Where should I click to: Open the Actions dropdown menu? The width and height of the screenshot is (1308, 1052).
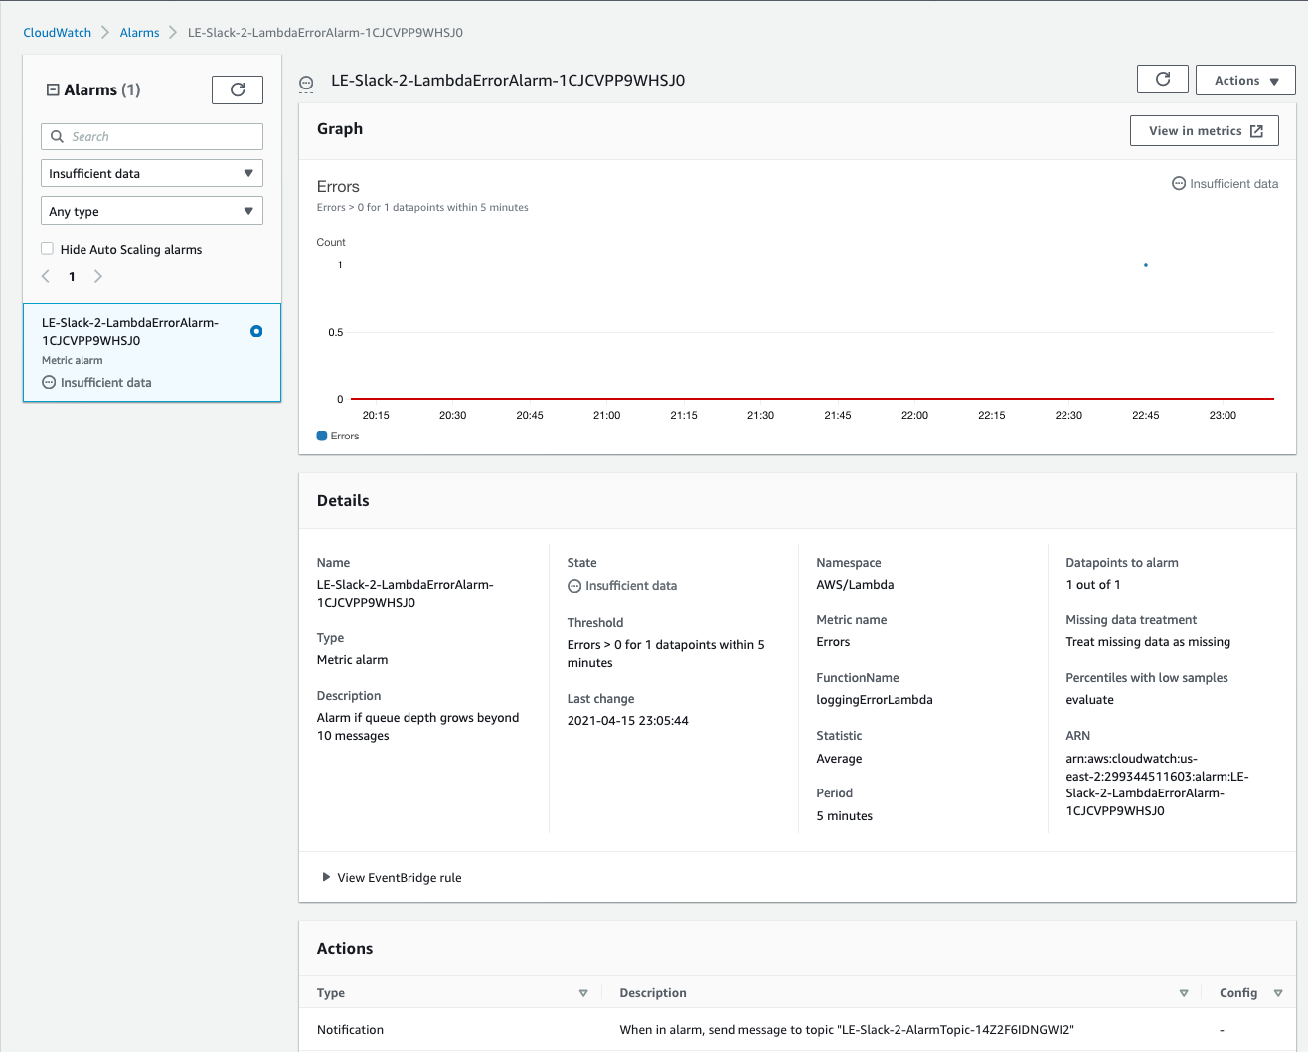[1245, 80]
